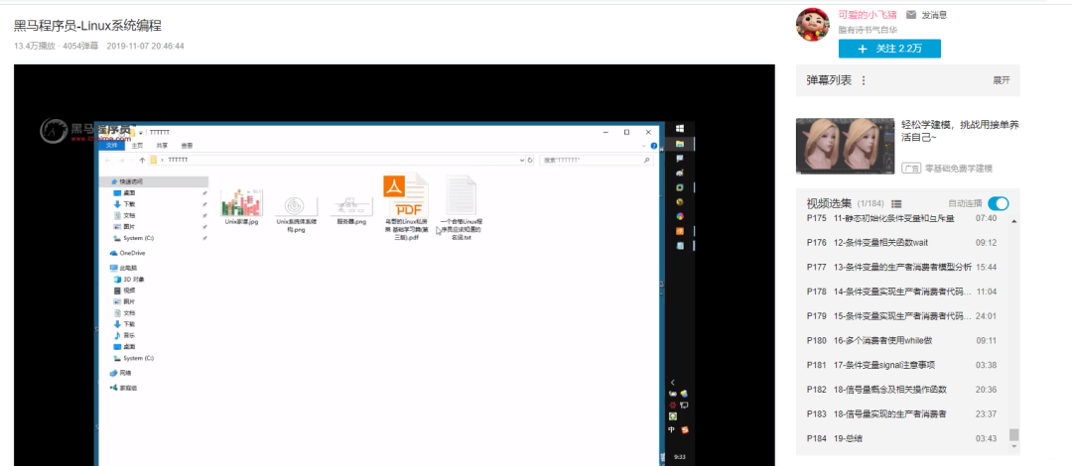Select 家庭组 in Explorer sidebar

click(128, 388)
